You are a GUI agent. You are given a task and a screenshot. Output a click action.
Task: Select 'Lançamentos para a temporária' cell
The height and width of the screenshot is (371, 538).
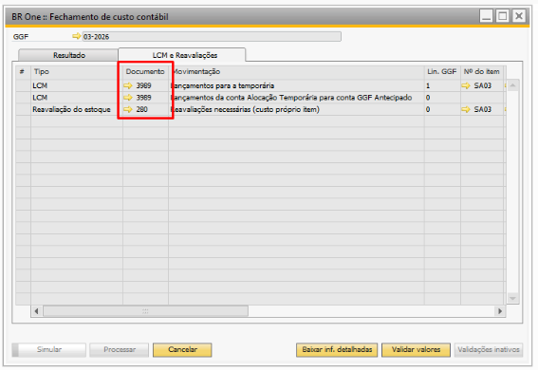(296, 85)
